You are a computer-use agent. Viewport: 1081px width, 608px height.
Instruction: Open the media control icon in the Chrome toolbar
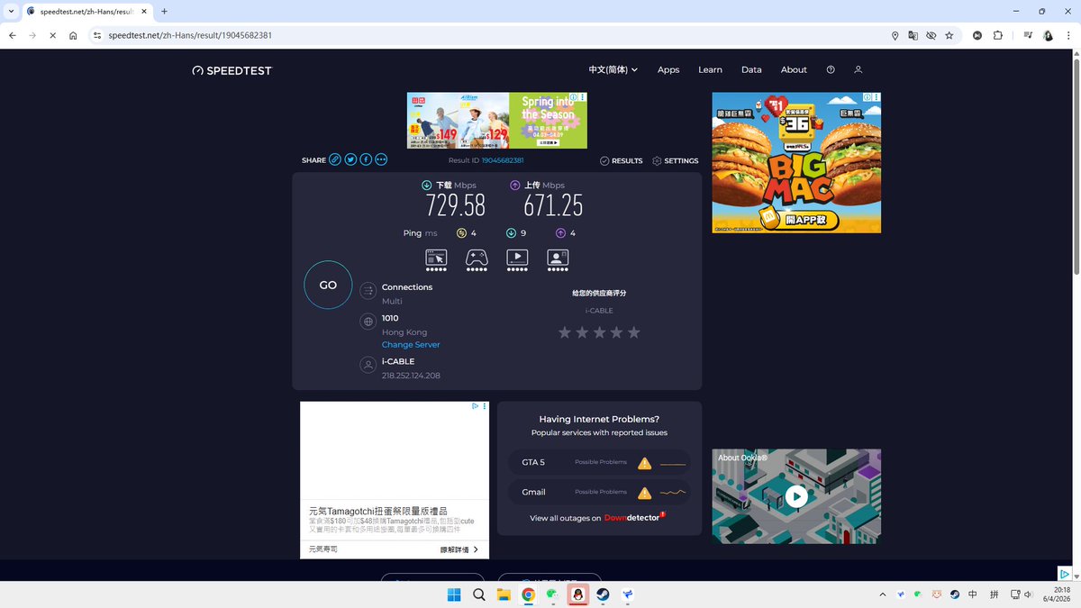click(x=1028, y=35)
